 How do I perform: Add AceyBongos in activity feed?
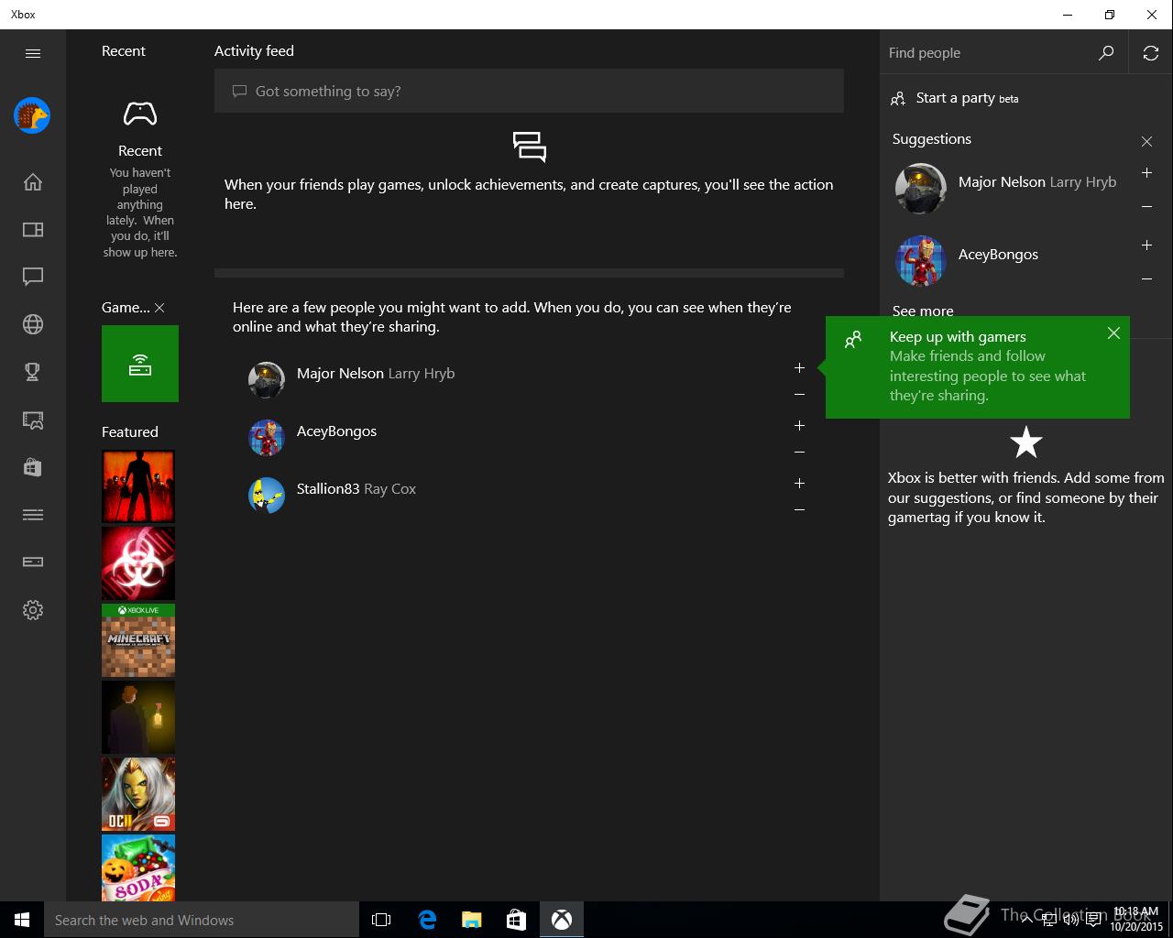(x=799, y=425)
